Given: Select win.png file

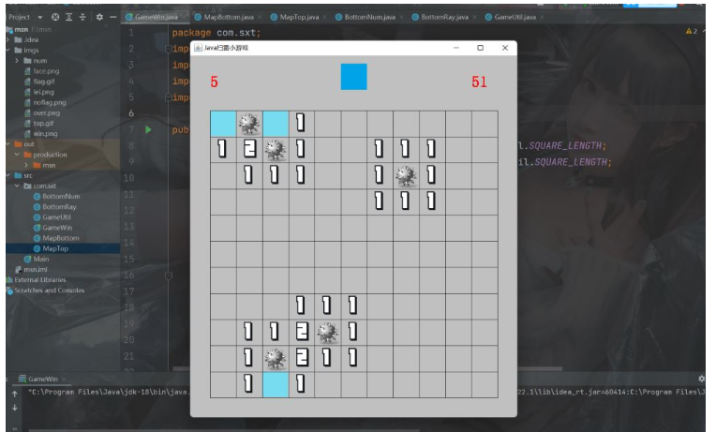Looking at the screenshot, I should pyautogui.click(x=45, y=134).
